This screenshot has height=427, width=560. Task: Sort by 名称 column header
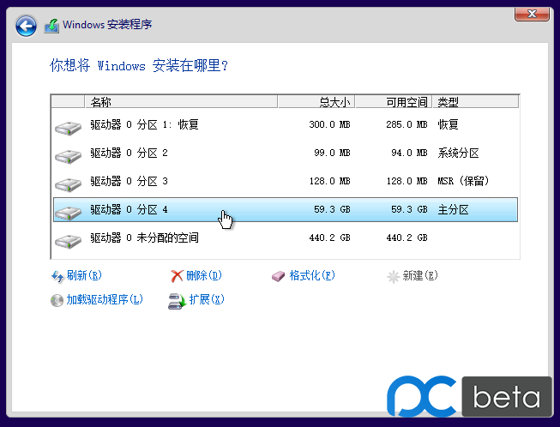[x=180, y=102]
